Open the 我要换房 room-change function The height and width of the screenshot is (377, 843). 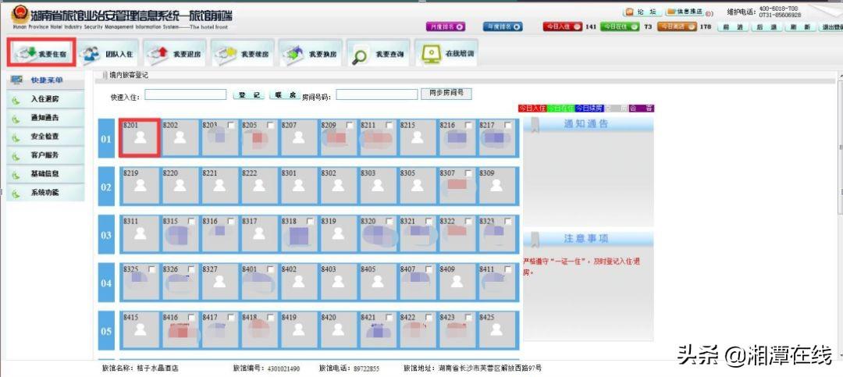[310, 53]
